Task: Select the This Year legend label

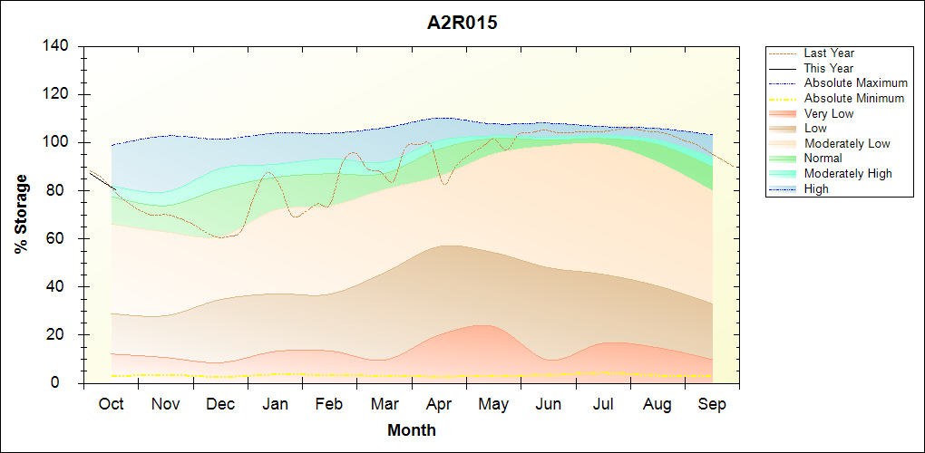Action: (828, 68)
